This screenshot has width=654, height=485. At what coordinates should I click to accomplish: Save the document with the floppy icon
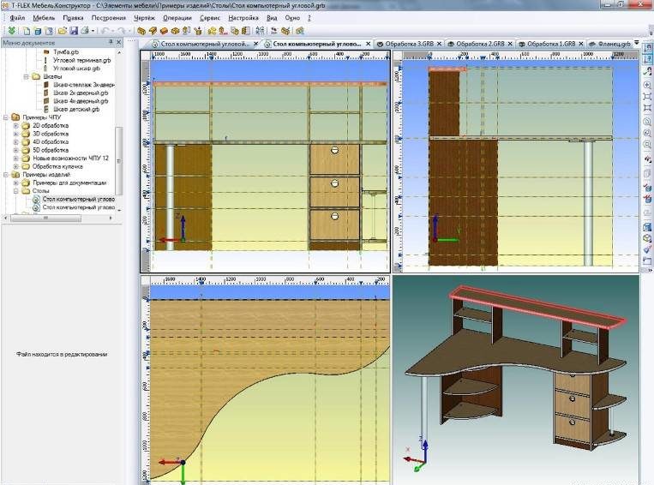click(x=74, y=31)
